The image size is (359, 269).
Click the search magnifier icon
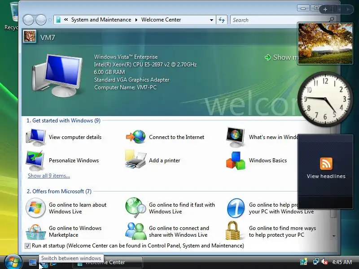(x=331, y=19)
